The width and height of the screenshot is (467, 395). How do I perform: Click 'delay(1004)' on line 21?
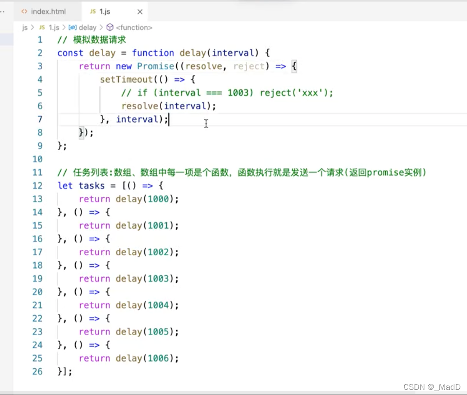pyautogui.click(x=145, y=305)
